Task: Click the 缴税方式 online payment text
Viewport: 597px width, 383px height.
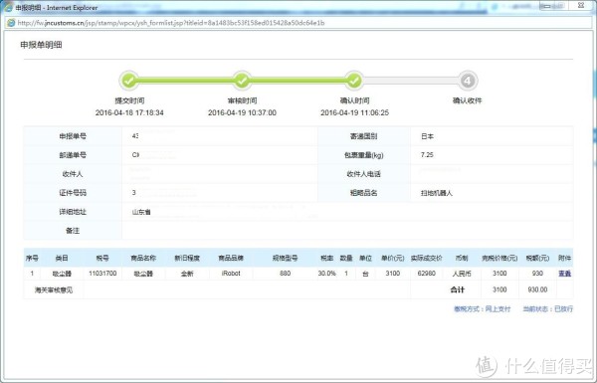Action: tap(482, 309)
